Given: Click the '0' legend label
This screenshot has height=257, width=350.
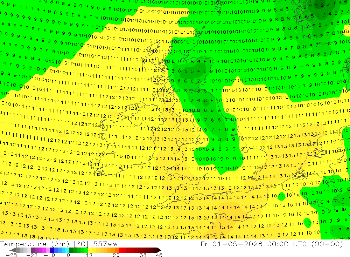Looking at the screenshot, I should [x=68, y=255].
